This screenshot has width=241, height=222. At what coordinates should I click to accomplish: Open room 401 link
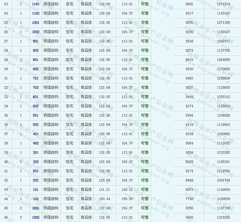coord(36,134)
